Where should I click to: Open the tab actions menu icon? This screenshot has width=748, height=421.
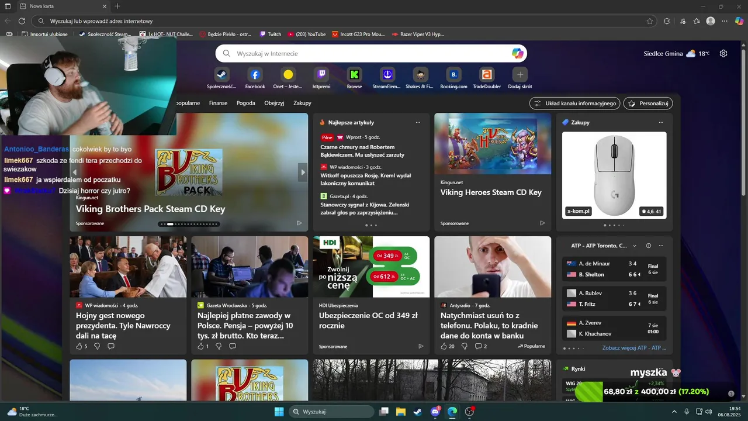tap(8, 6)
